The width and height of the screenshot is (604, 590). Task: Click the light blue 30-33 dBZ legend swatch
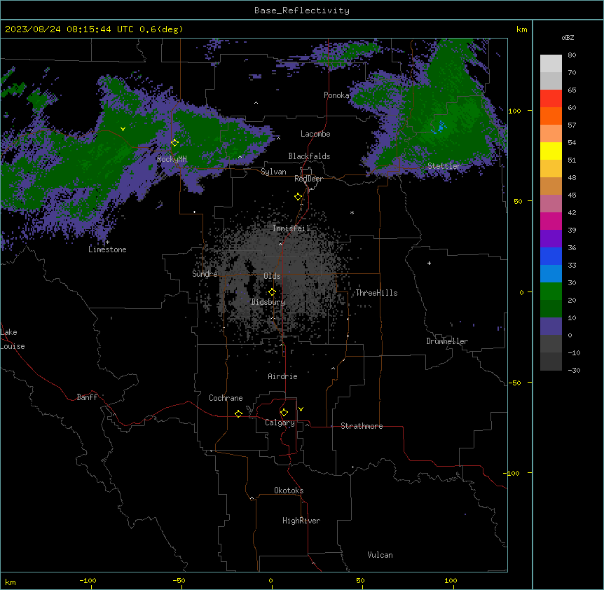pyautogui.click(x=551, y=273)
